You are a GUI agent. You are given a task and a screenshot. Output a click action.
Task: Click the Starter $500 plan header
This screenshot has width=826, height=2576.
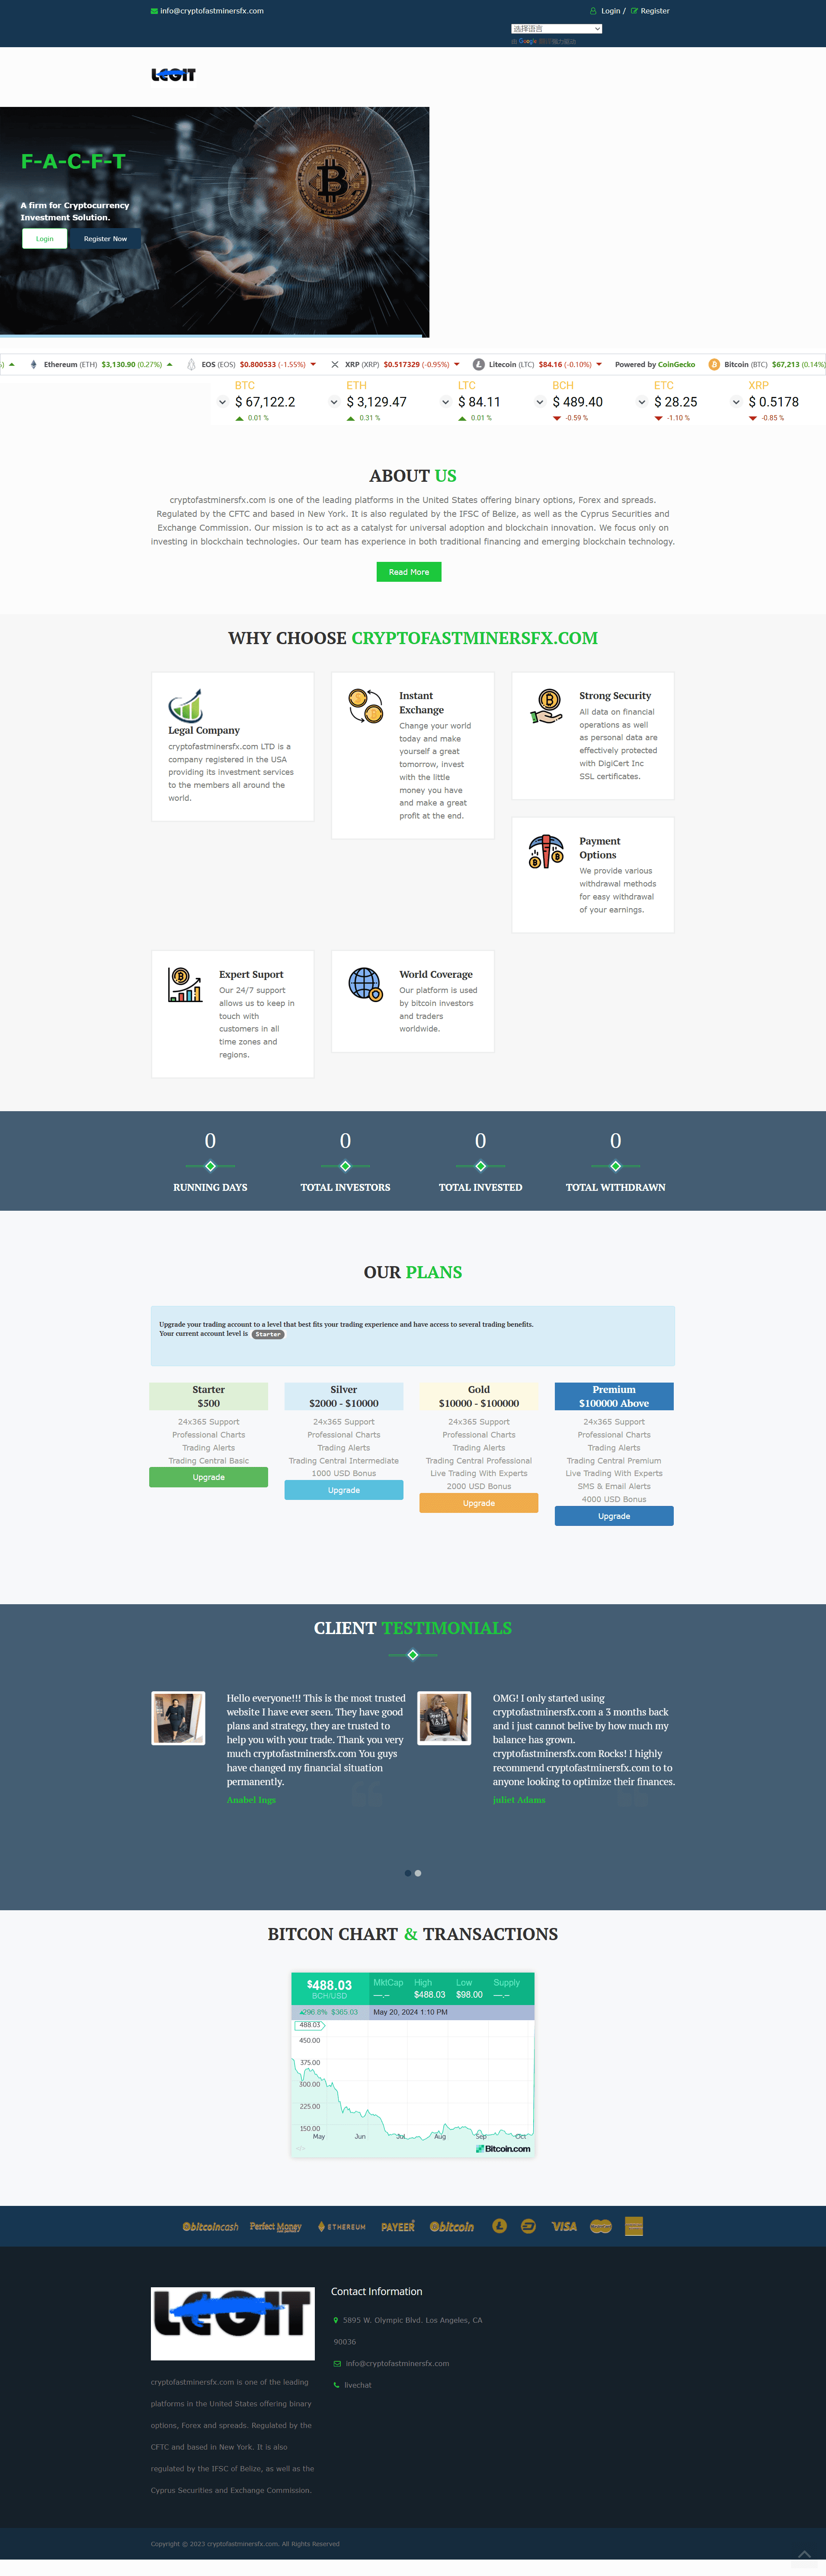click(209, 1397)
